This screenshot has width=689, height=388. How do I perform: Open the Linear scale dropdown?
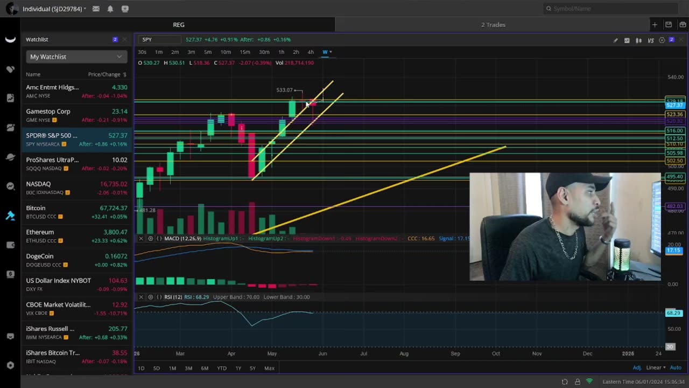656,368
